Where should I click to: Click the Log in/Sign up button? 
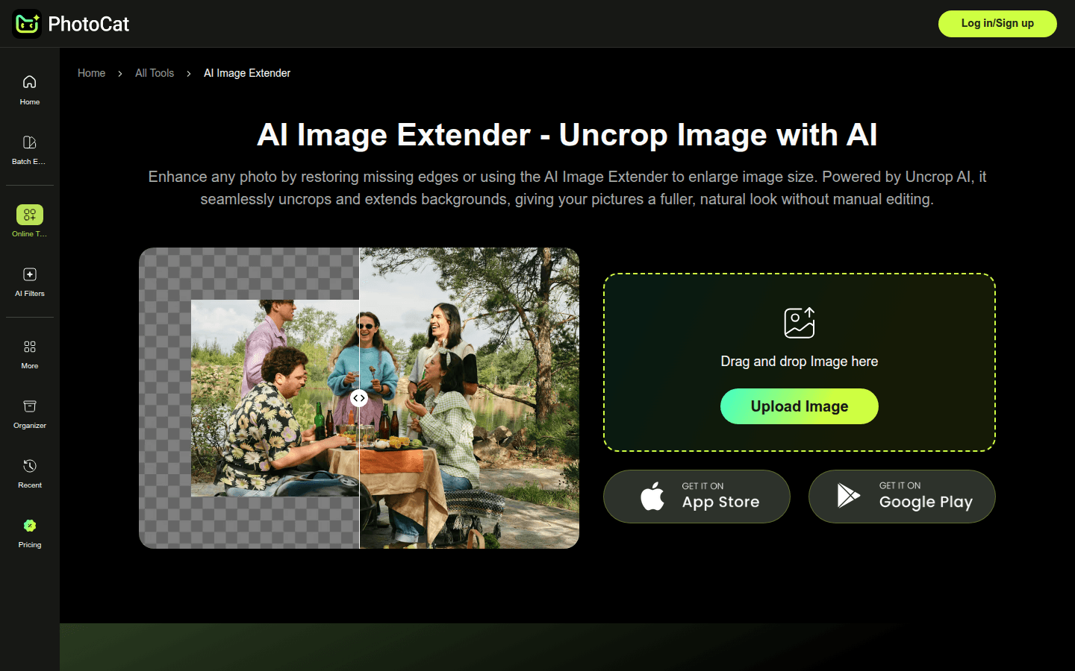pyautogui.click(x=997, y=24)
